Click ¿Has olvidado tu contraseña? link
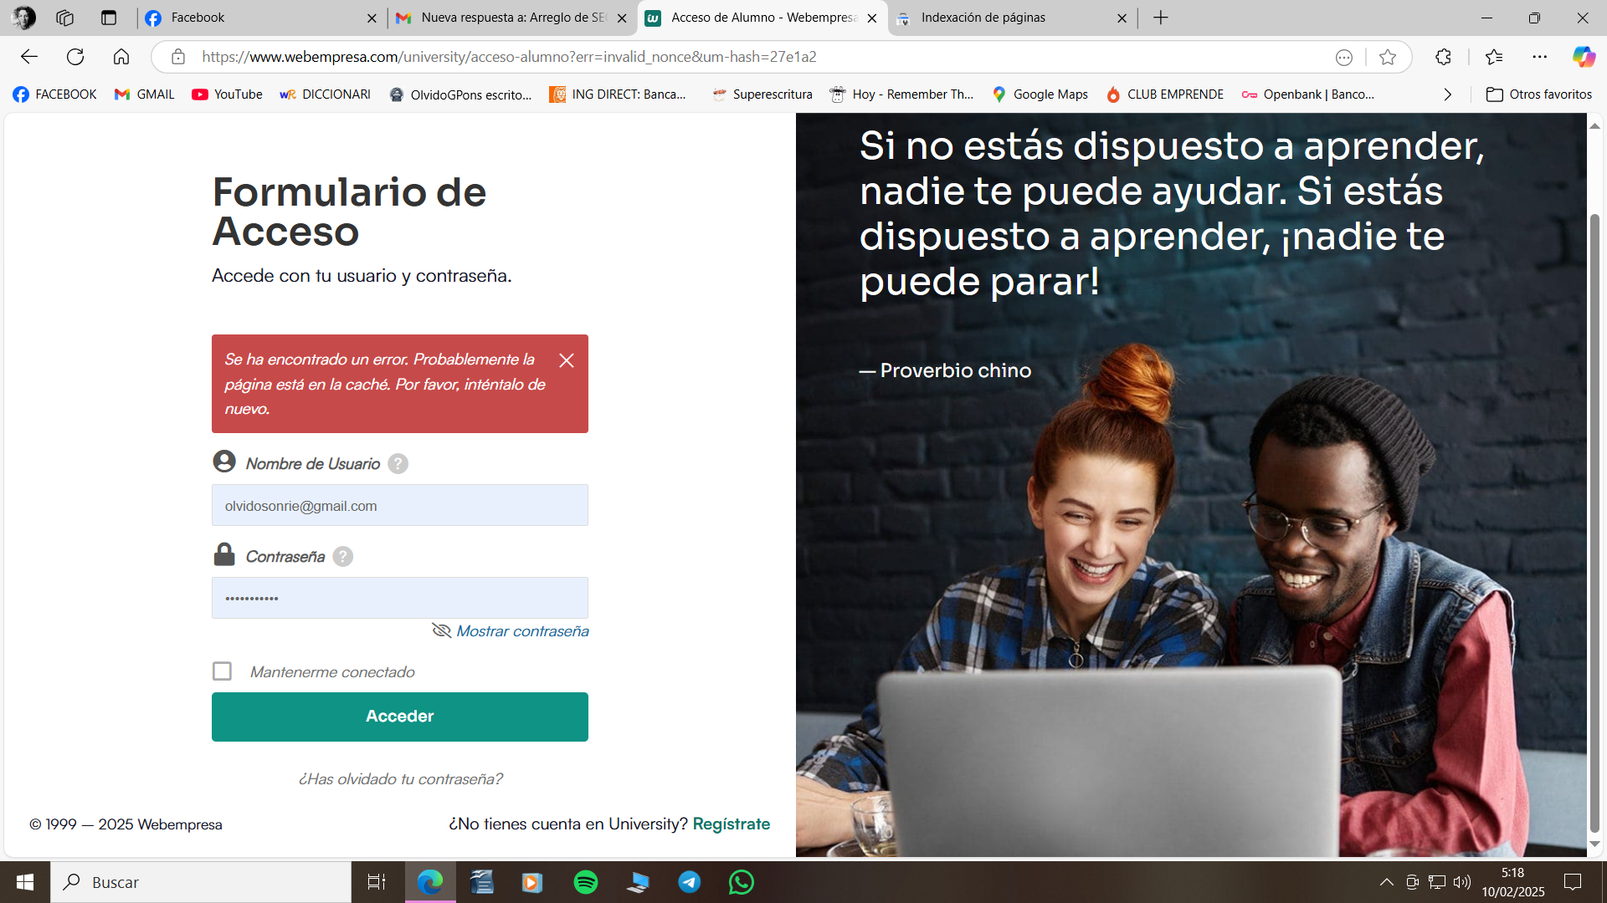1607x903 pixels. coord(400,779)
